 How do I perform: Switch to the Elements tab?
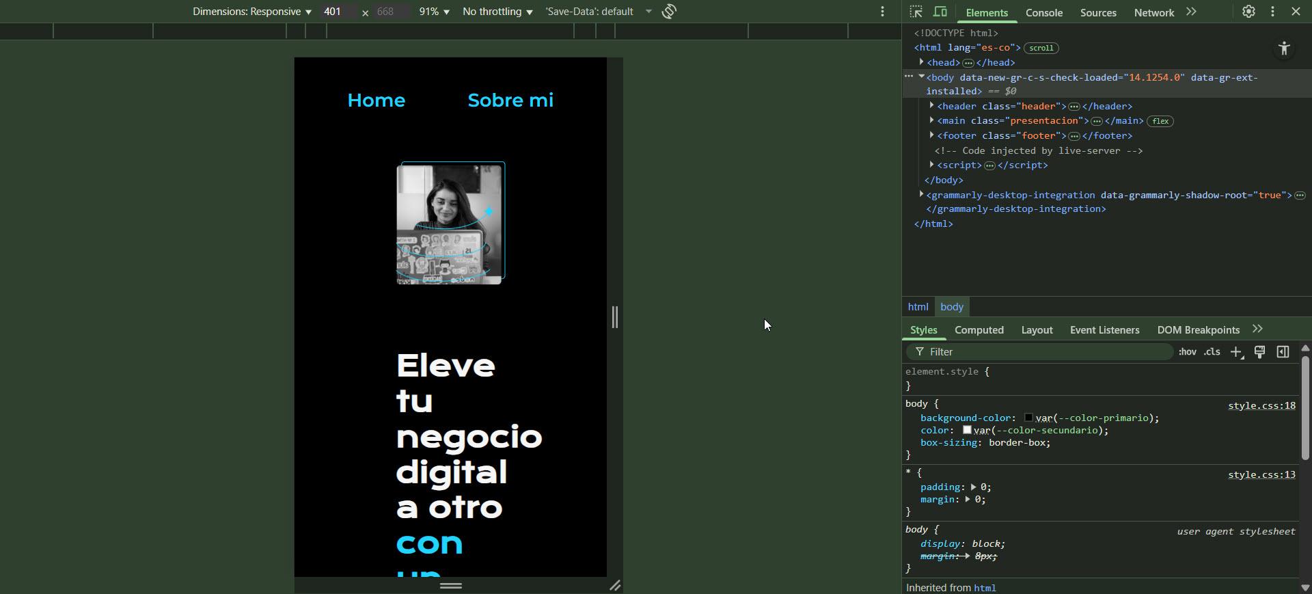coord(986,12)
